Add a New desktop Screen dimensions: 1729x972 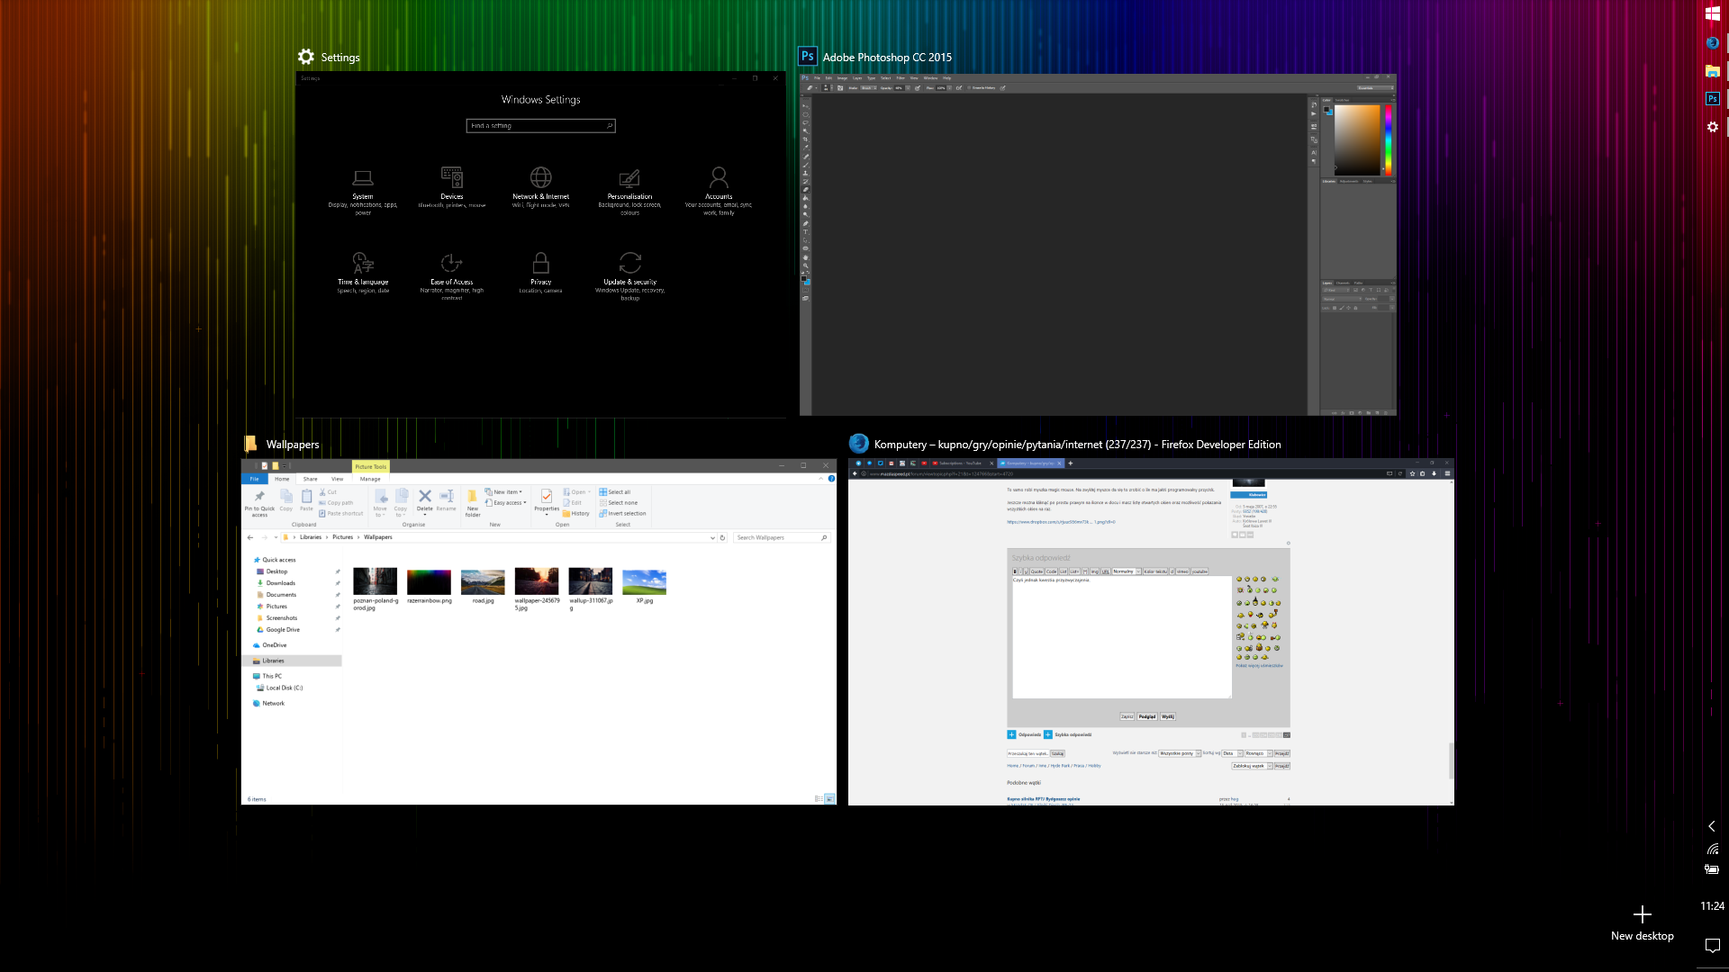tap(1642, 922)
